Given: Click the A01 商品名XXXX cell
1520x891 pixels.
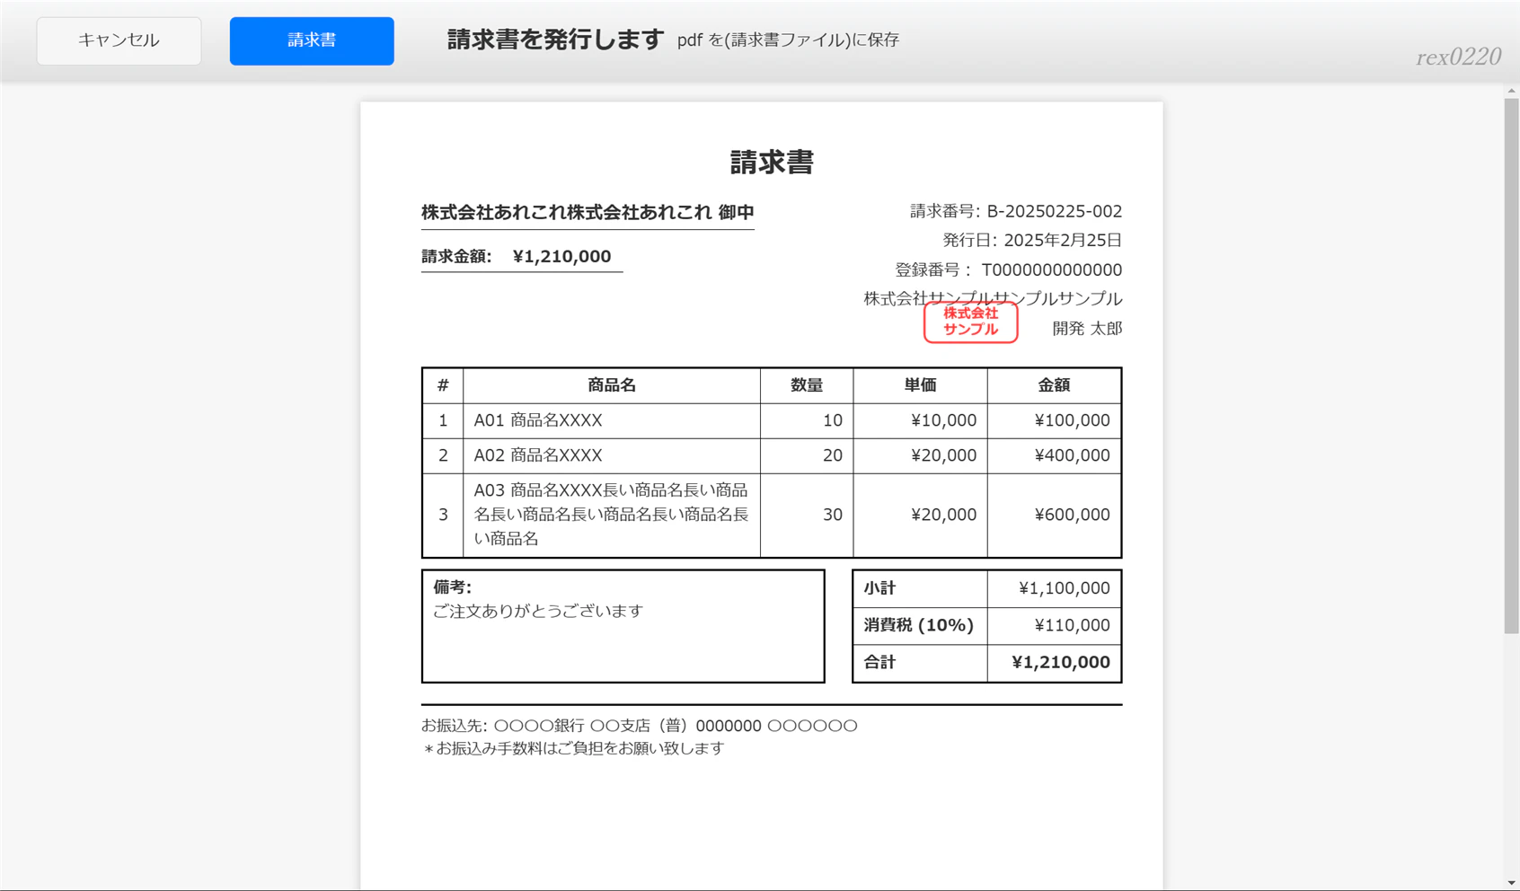Looking at the screenshot, I should [x=612, y=420].
